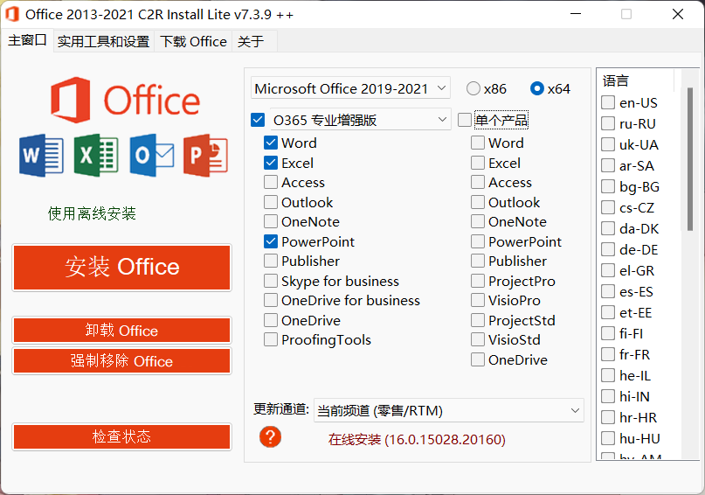Check the hi-IN language
This screenshot has width=705, height=495.
pyautogui.click(x=608, y=396)
